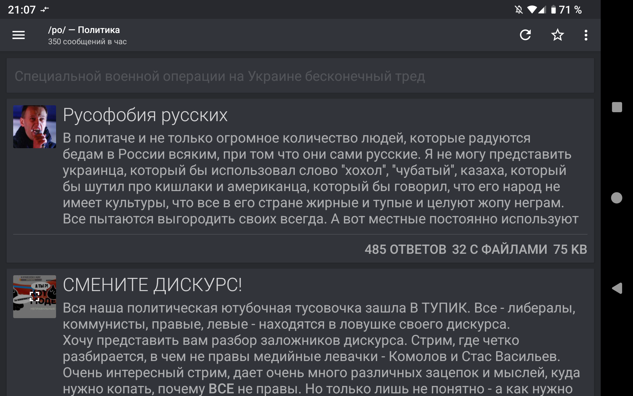Refresh the /po/ board
Image resolution: width=633 pixels, height=396 pixels.
tap(525, 35)
